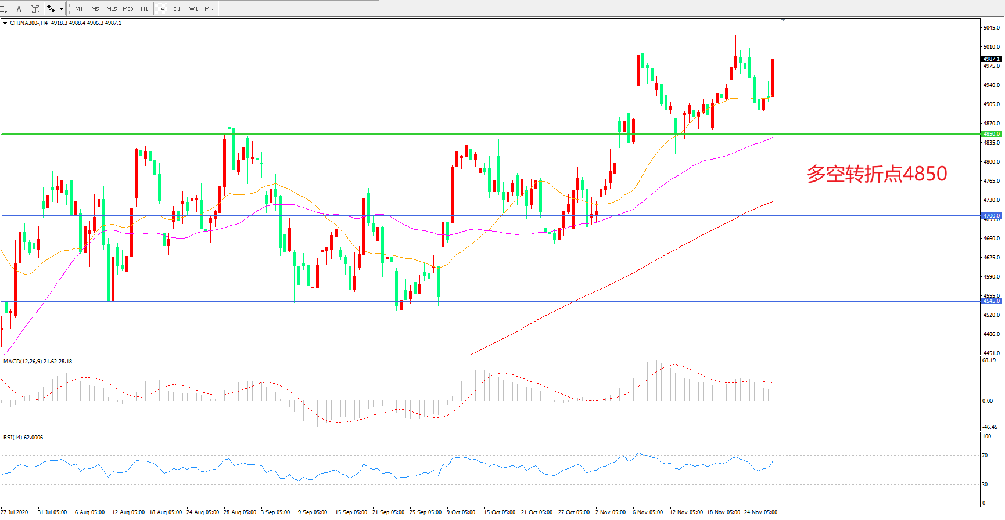
Task: Select the M30 timeframe button
Action: (128, 9)
